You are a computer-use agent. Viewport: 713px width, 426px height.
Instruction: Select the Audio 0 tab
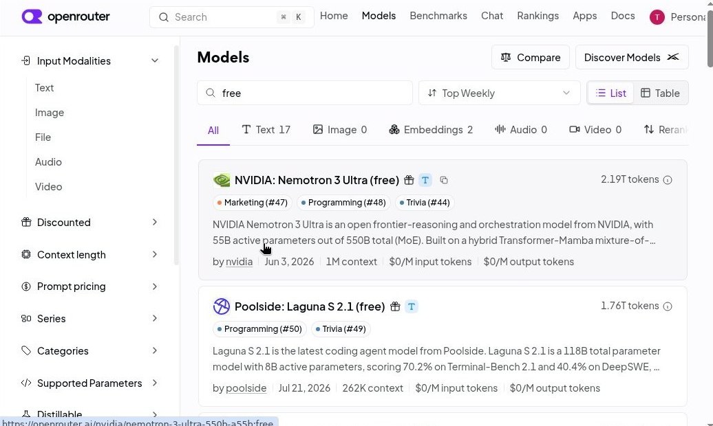click(x=521, y=130)
